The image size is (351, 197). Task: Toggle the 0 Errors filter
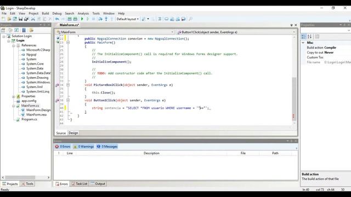(63, 147)
